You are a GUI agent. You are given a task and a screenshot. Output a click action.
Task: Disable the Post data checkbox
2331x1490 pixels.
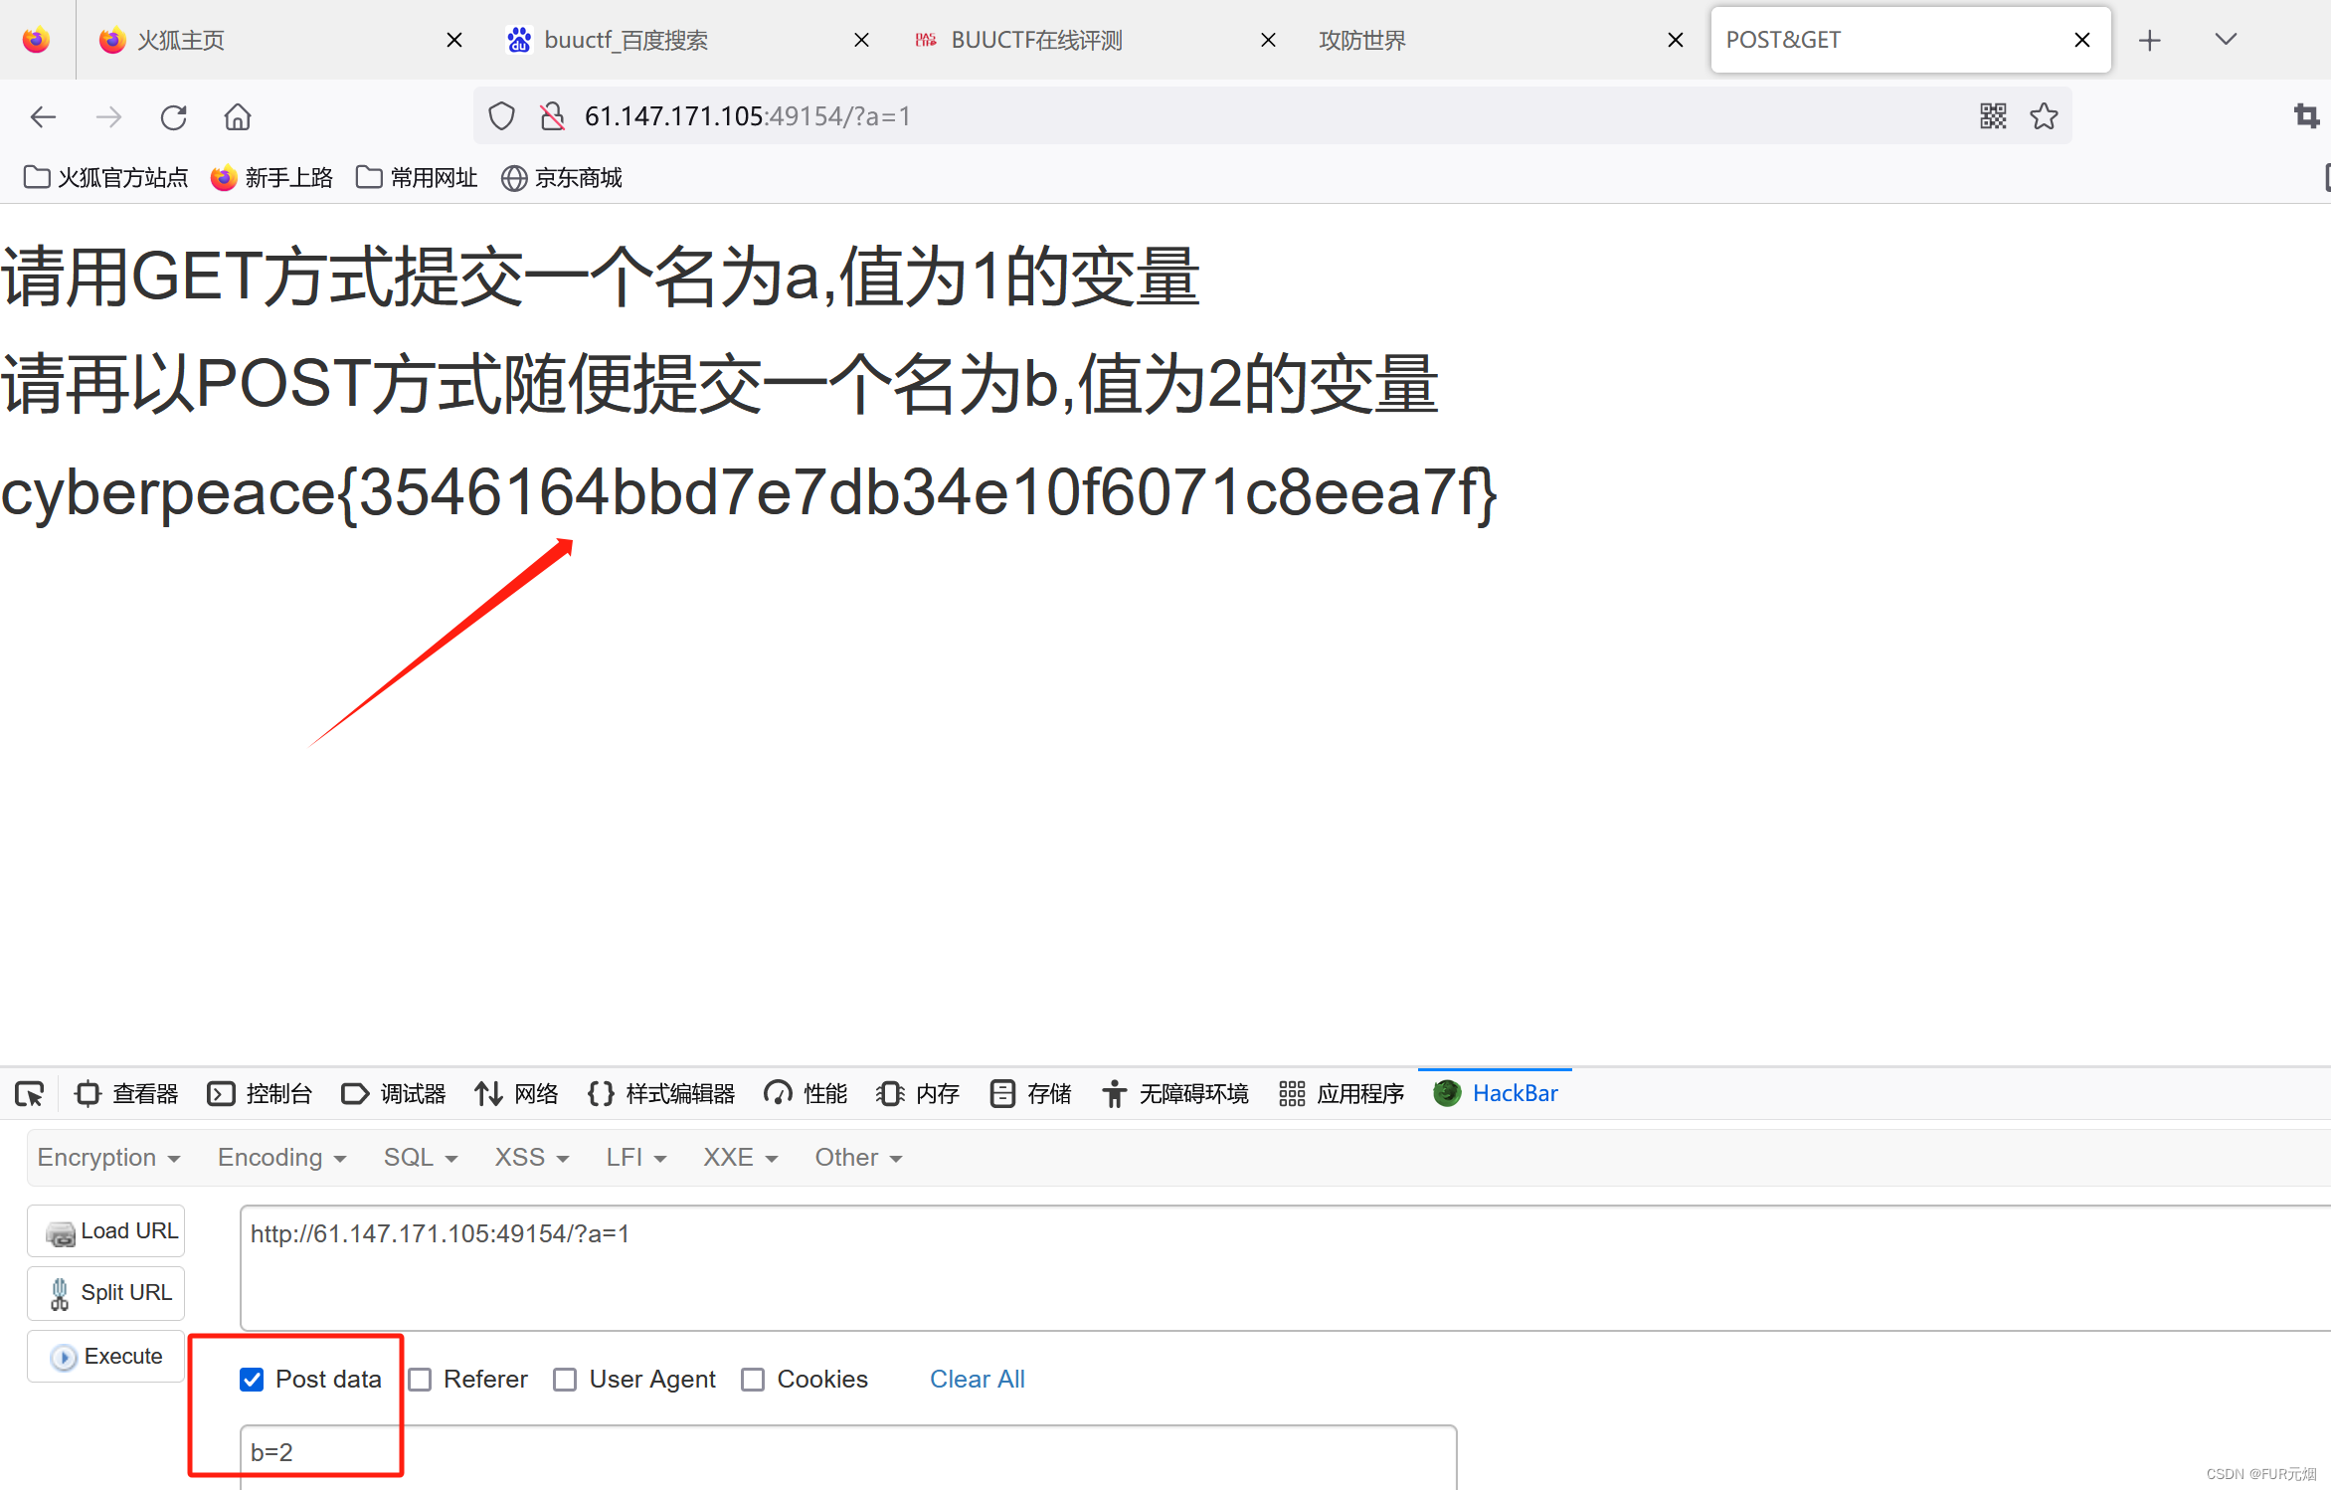pyautogui.click(x=251, y=1379)
